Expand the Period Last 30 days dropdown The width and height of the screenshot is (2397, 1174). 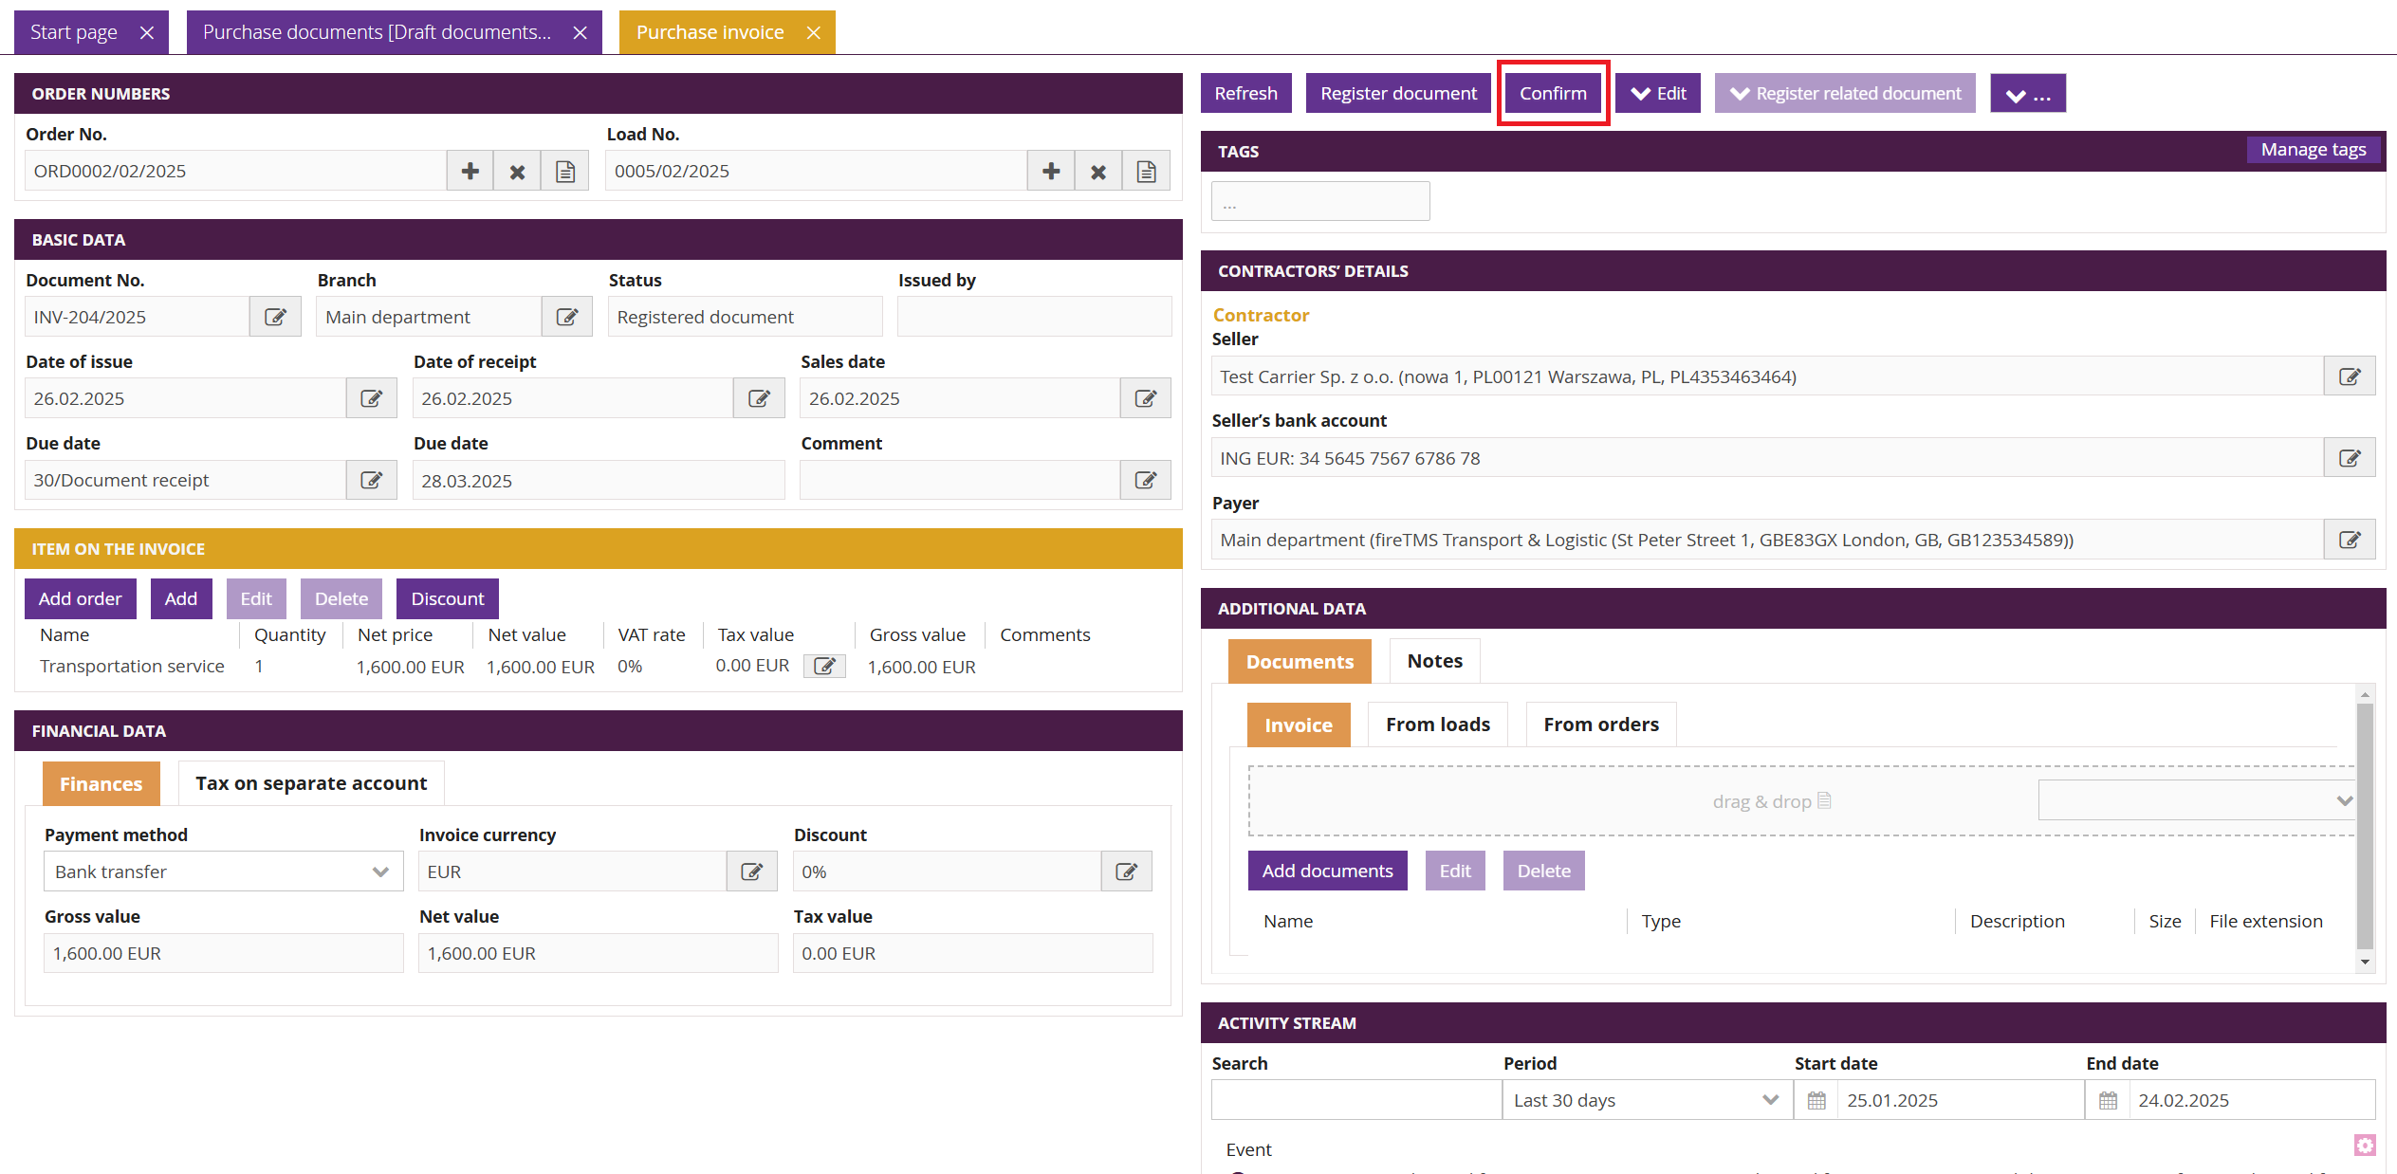[1646, 1100]
